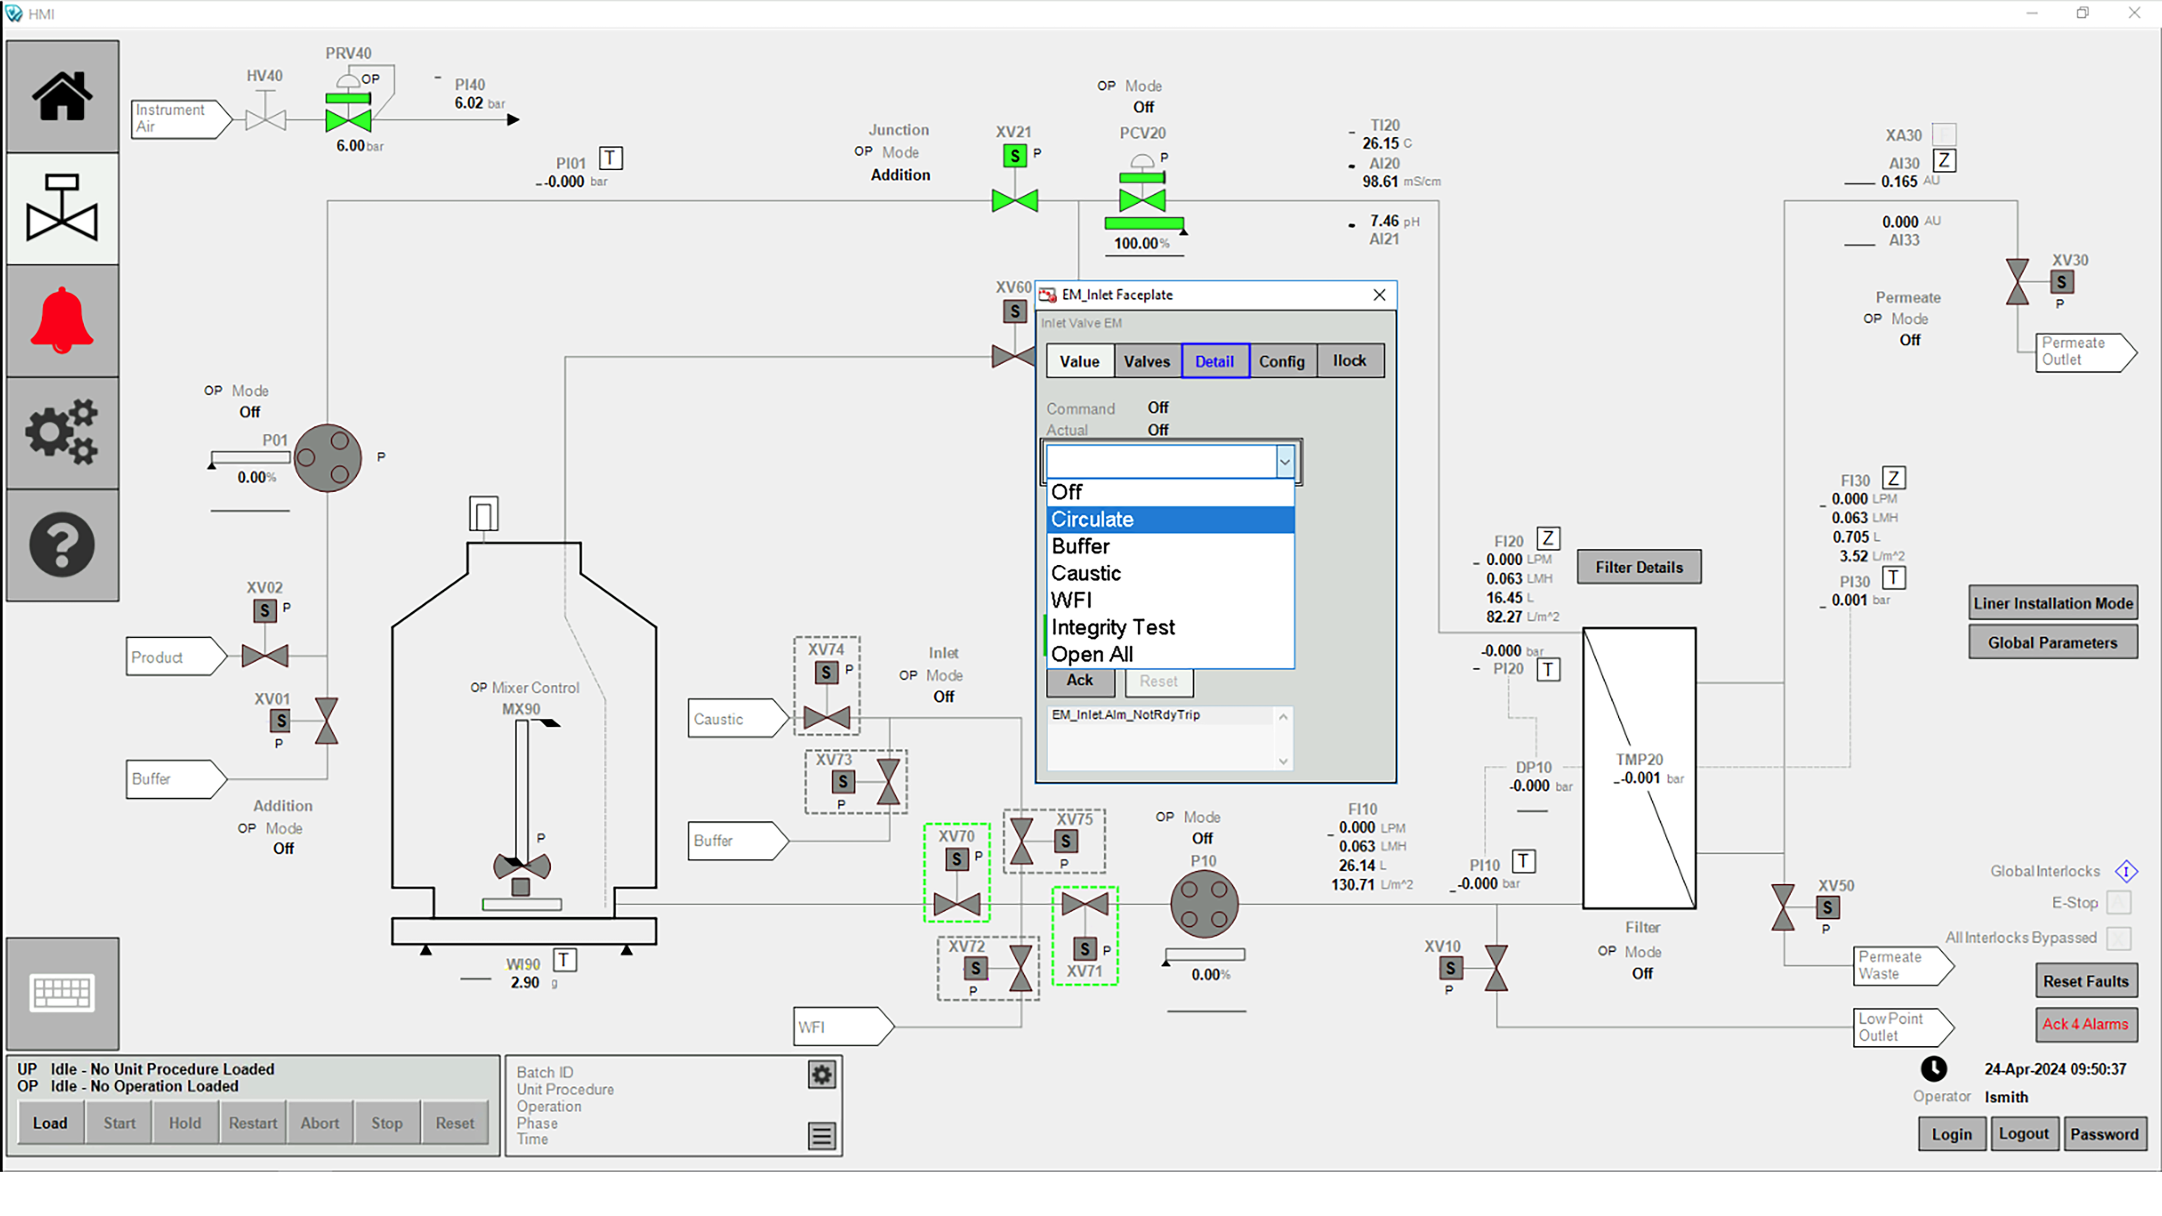The width and height of the screenshot is (2162, 1216).
Task: Switch to the Ilock tab
Action: (x=1350, y=360)
